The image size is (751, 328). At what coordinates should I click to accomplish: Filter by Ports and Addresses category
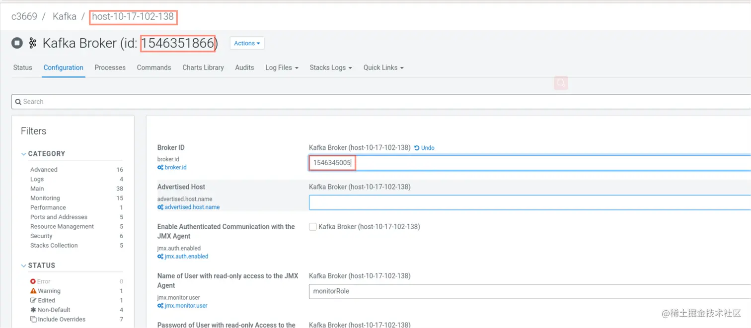click(59, 217)
